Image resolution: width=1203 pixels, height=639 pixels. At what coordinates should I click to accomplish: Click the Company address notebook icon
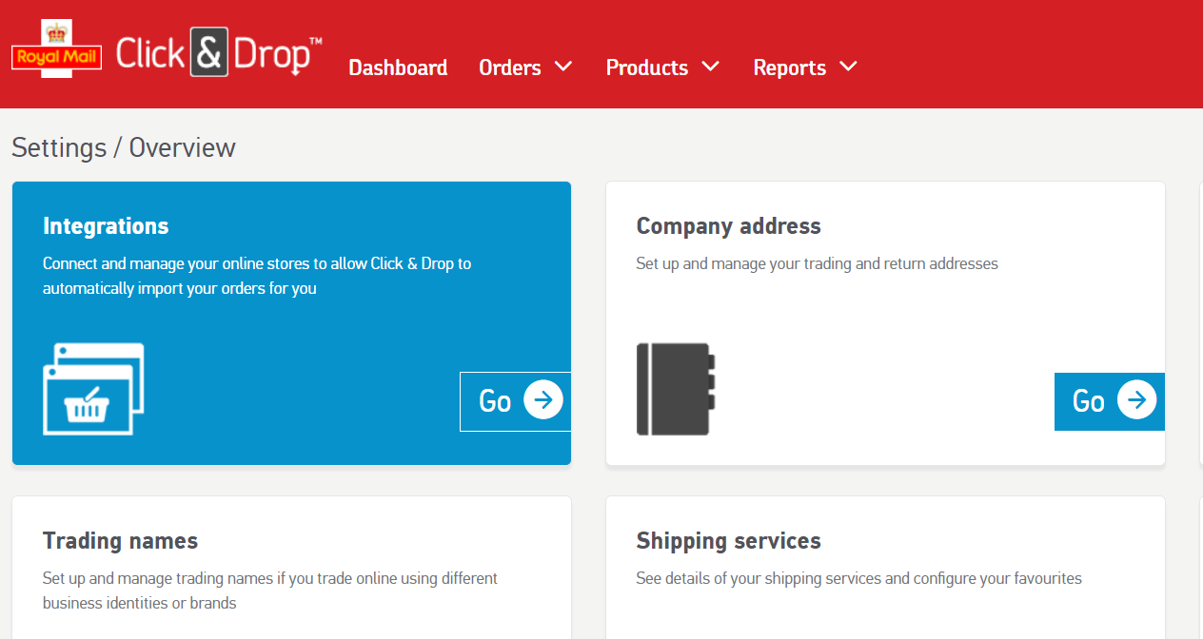click(676, 389)
